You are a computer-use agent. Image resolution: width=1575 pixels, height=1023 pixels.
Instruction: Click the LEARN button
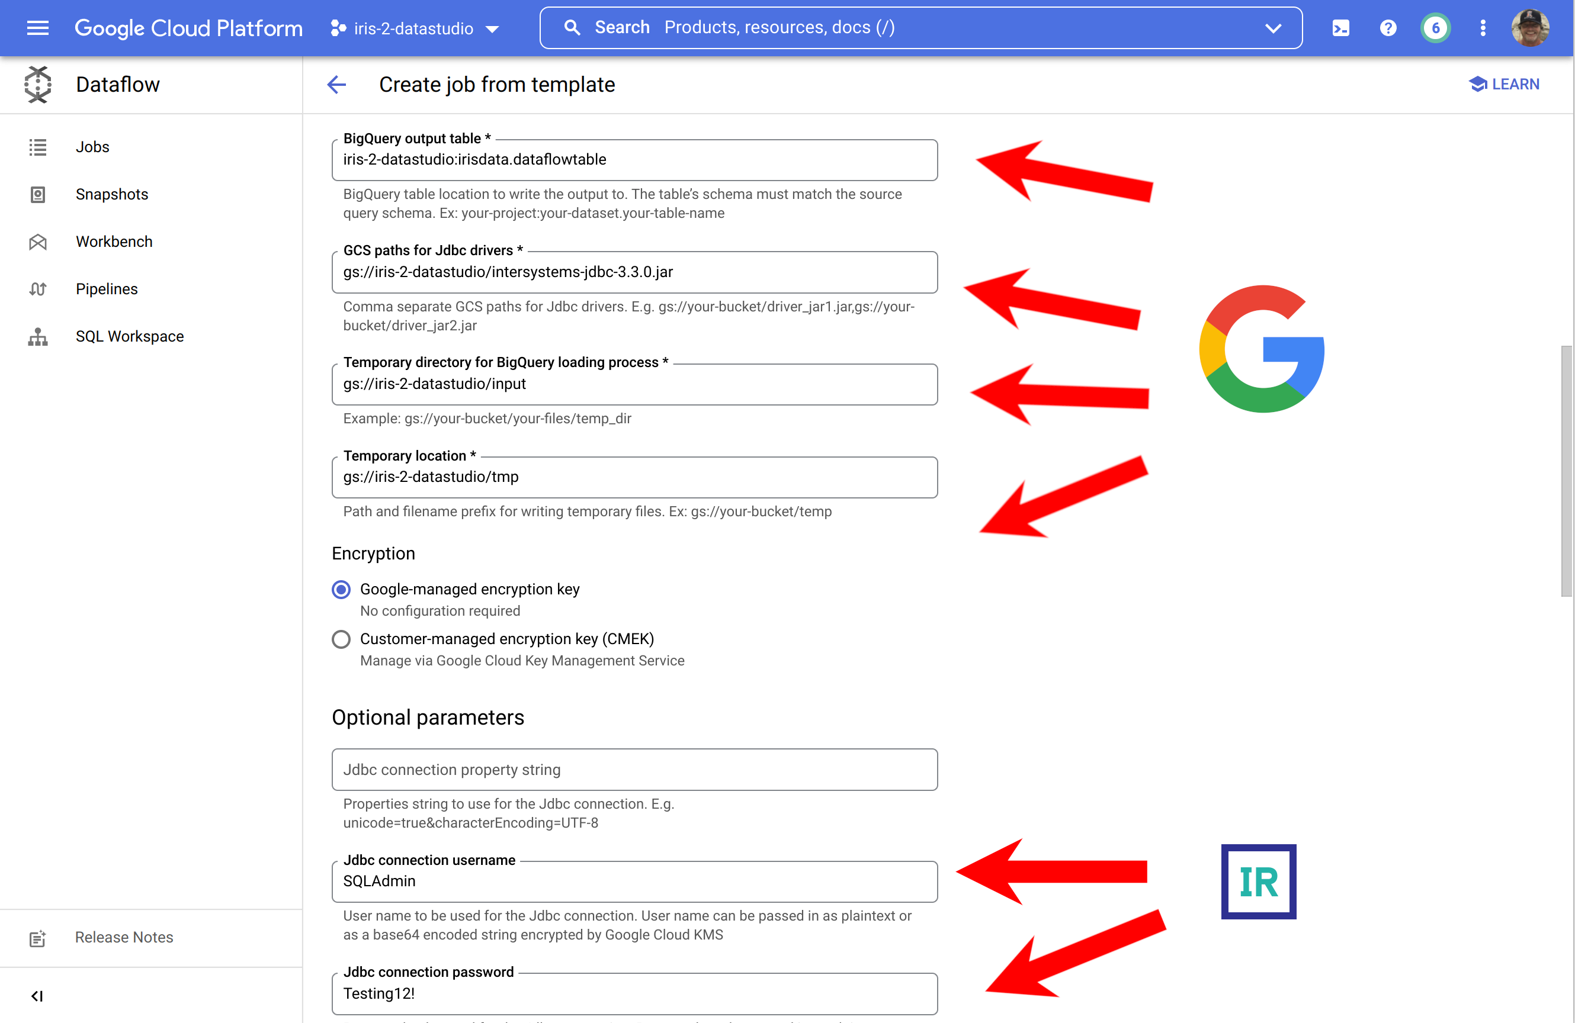[x=1504, y=84]
